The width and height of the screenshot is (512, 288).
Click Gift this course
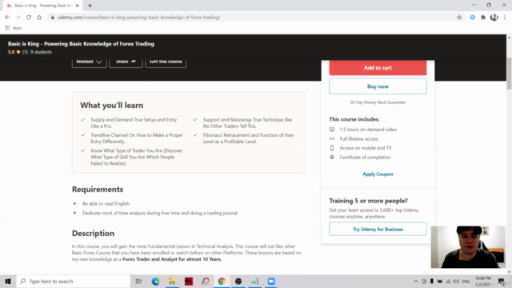(x=166, y=62)
